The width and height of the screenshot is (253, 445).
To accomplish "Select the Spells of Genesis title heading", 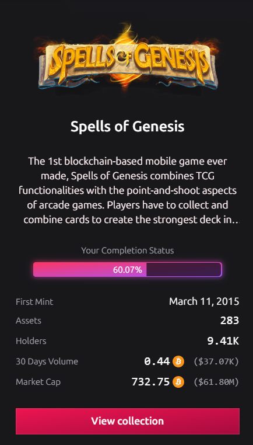I will (128, 127).
